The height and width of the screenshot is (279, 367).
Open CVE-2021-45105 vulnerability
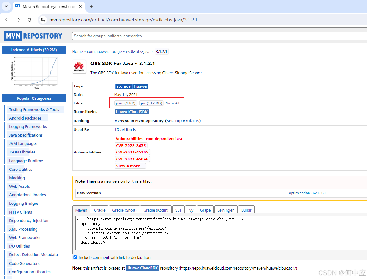click(132, 152)
